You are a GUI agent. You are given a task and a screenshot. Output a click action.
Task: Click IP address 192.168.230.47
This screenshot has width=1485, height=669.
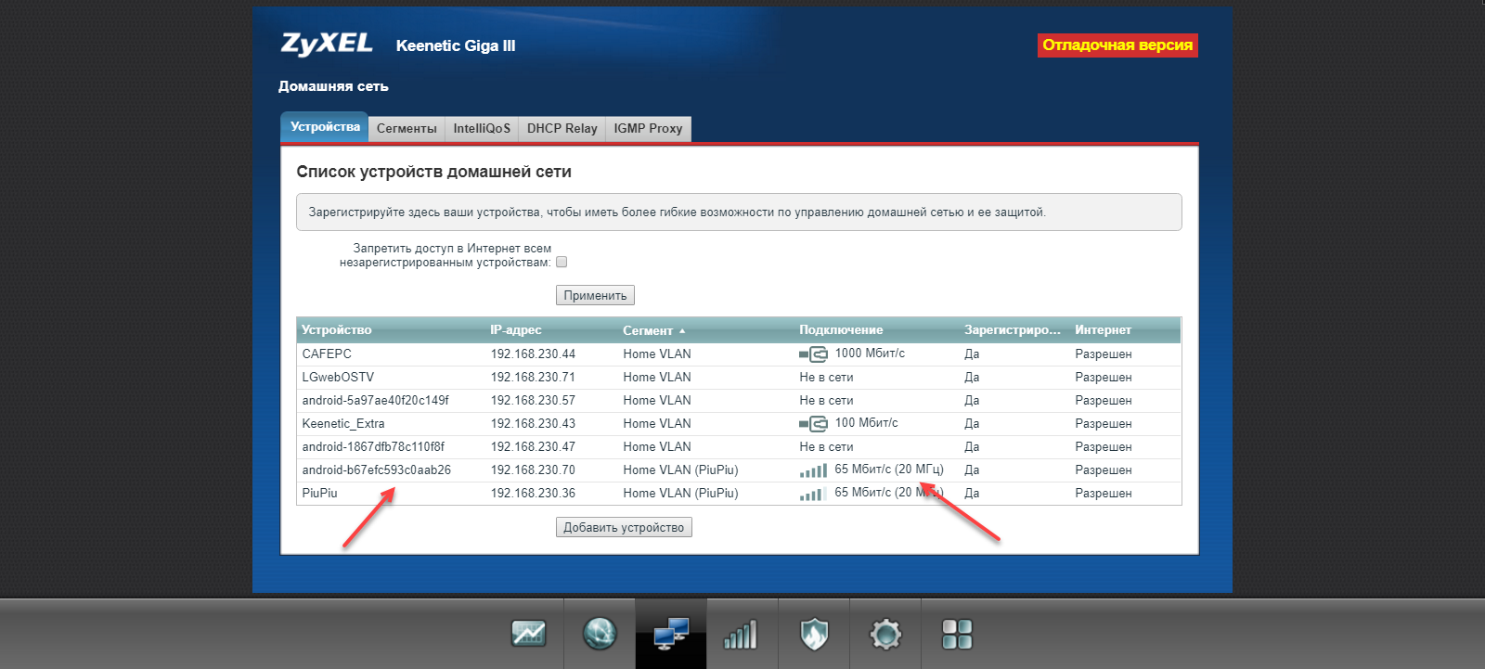click(533, 447)
